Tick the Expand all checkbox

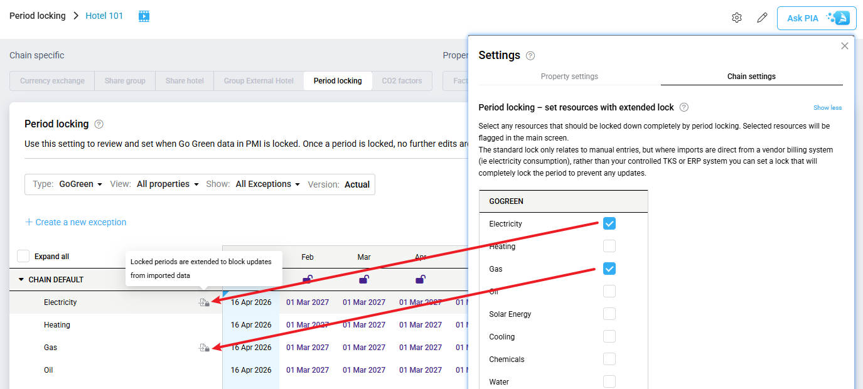23,256
